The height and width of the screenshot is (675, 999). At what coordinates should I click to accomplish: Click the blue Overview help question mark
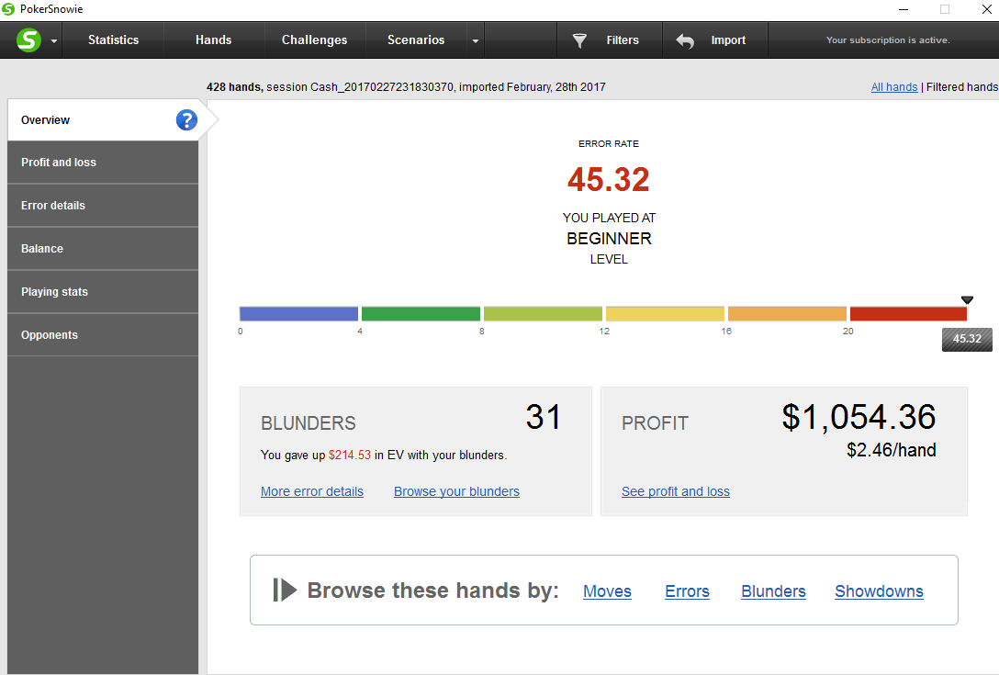[x=186, y=119]
